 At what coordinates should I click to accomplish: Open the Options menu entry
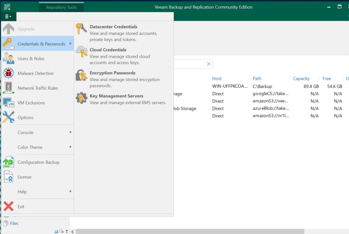[38, 117]
